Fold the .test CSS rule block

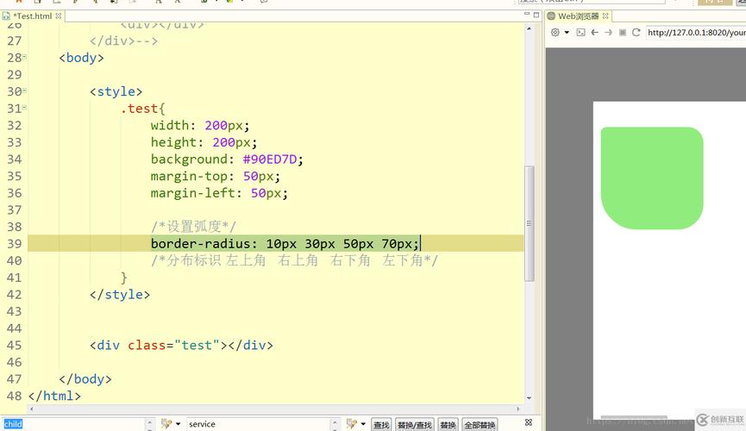pos(24,109)
